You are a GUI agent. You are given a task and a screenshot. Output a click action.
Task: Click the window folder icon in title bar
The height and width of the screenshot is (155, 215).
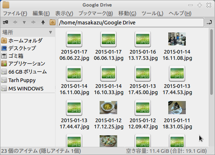click(x=6, y=5)
